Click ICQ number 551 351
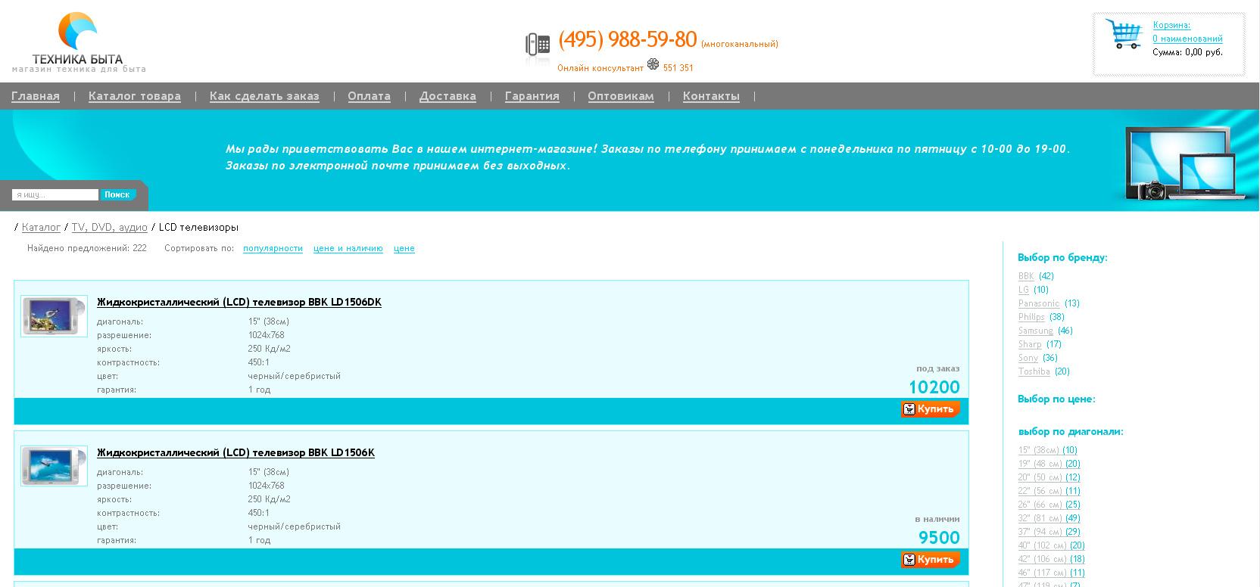 (678, 68)
